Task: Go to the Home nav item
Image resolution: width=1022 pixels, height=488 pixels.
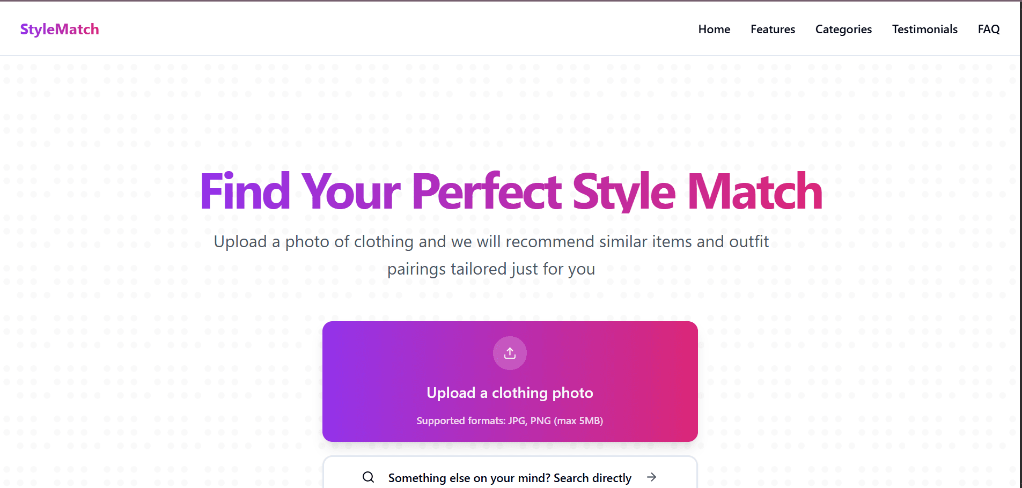Action: 714,29
